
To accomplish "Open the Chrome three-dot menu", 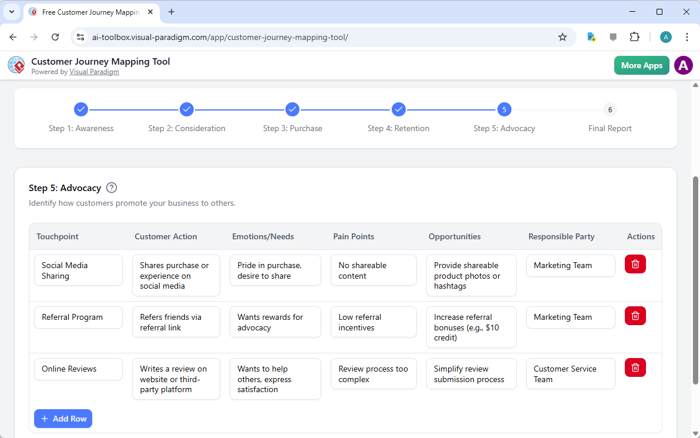I will point(686,36).
